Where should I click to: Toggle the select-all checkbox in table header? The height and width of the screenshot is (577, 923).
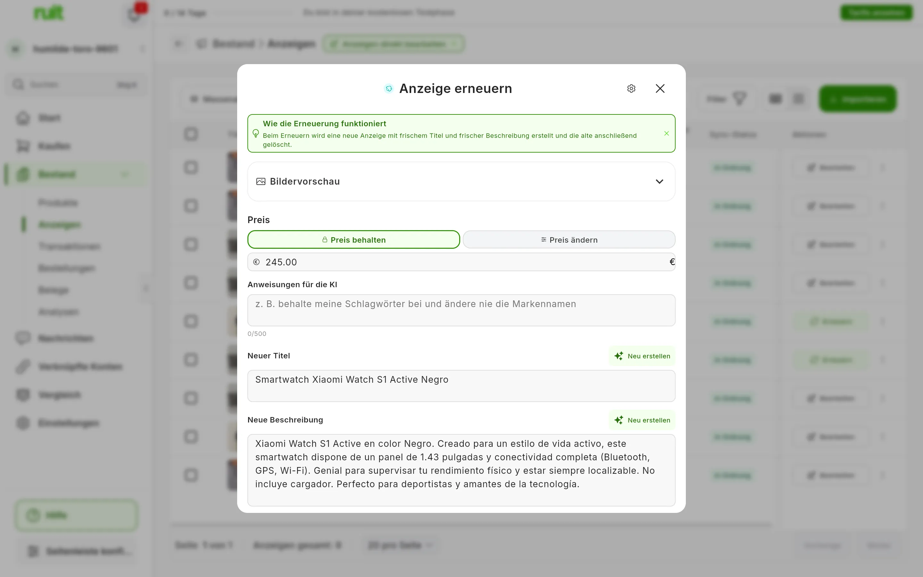pos(191,134)
